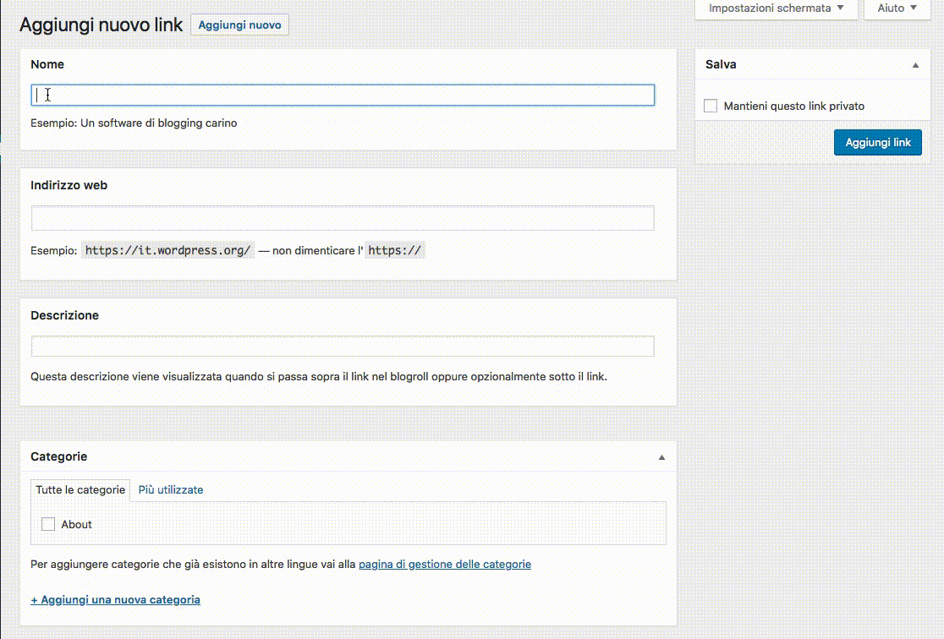Click the Nome metabox header
This screenshot has height=639, width=944.
pos(47,64)
